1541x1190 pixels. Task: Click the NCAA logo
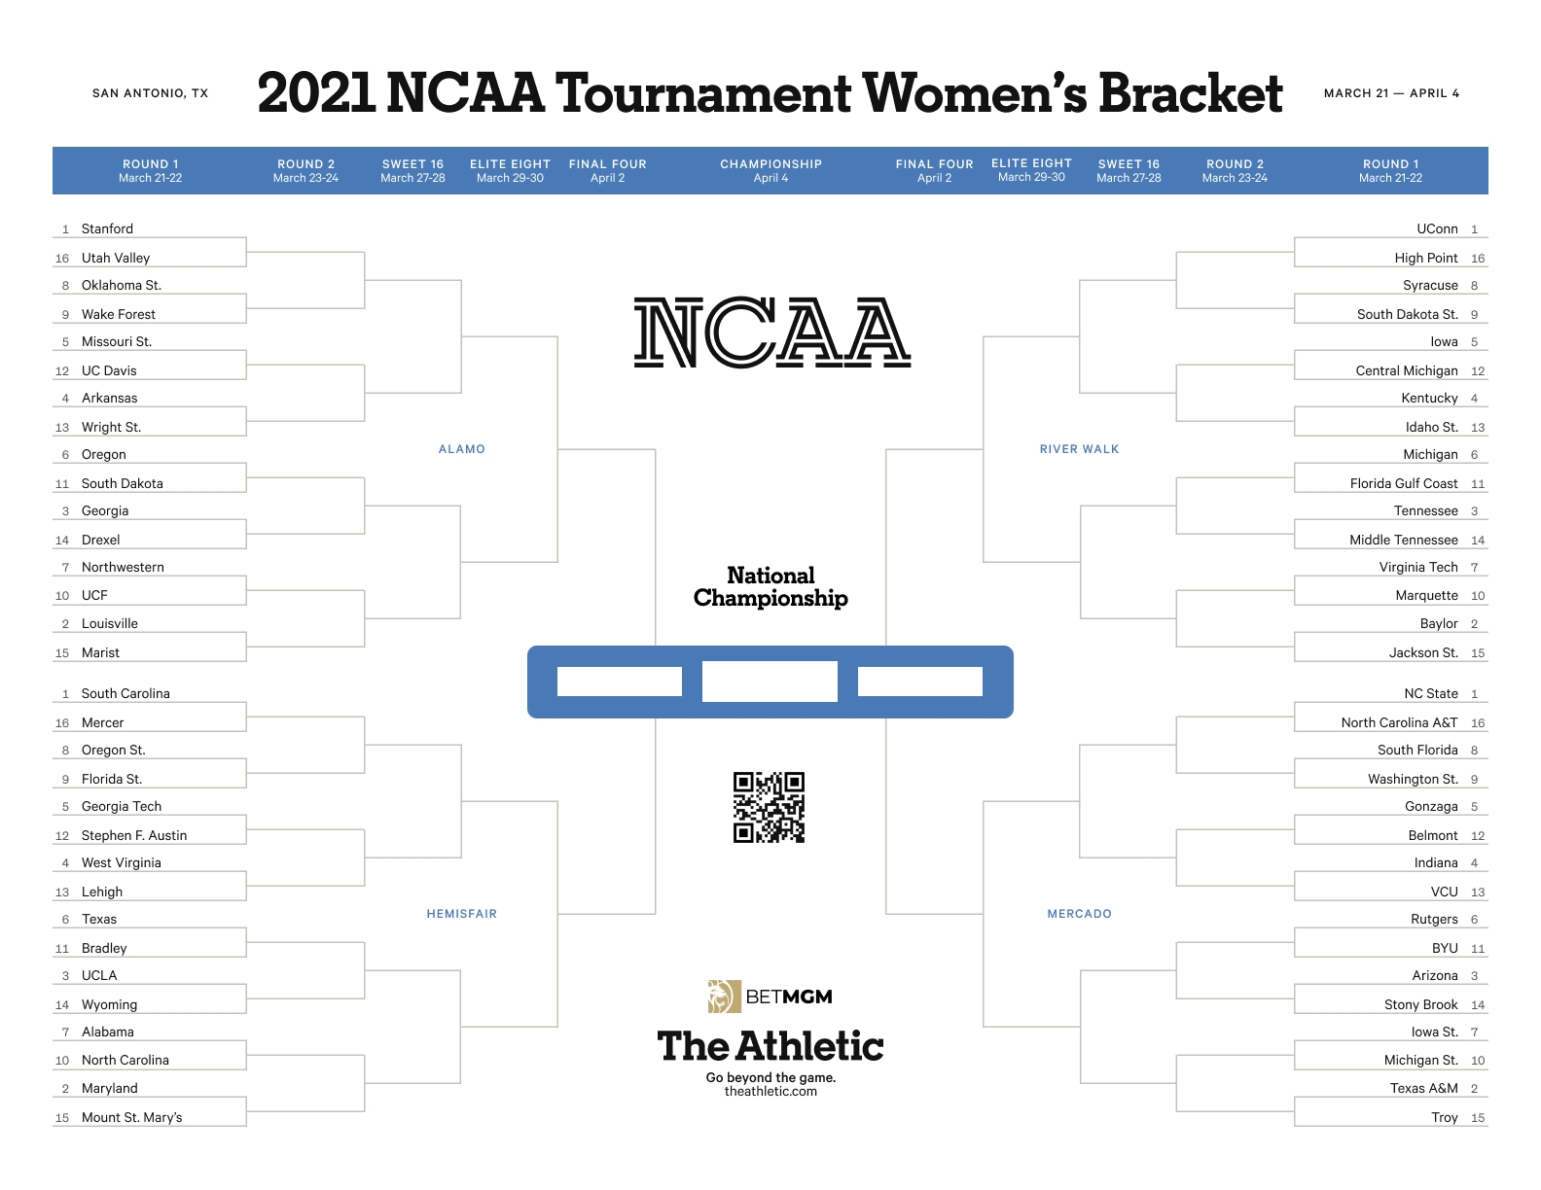click(x=771, y=333)
